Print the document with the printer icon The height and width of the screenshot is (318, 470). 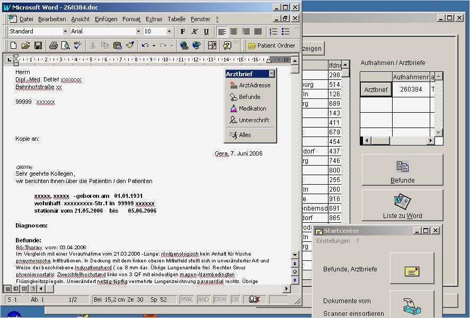click(54, 46)
